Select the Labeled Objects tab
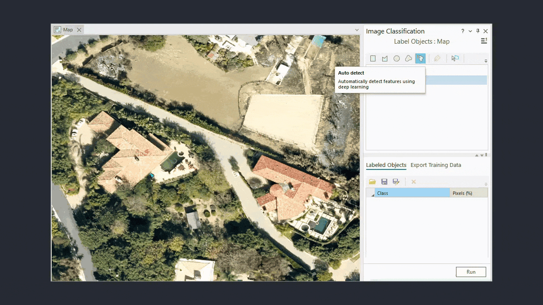Image resolution: width=543 pixels, height=305 pixels. tap(386, 165)
